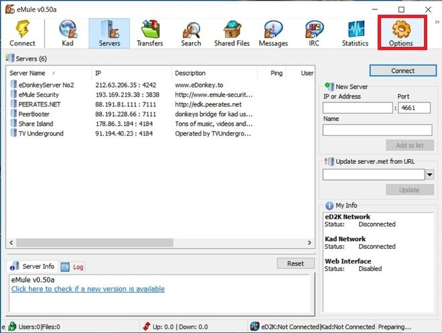The image size is (442, 333).
Task: Click the toolbar overflow chevron
Action: click(x=437, y=22)
